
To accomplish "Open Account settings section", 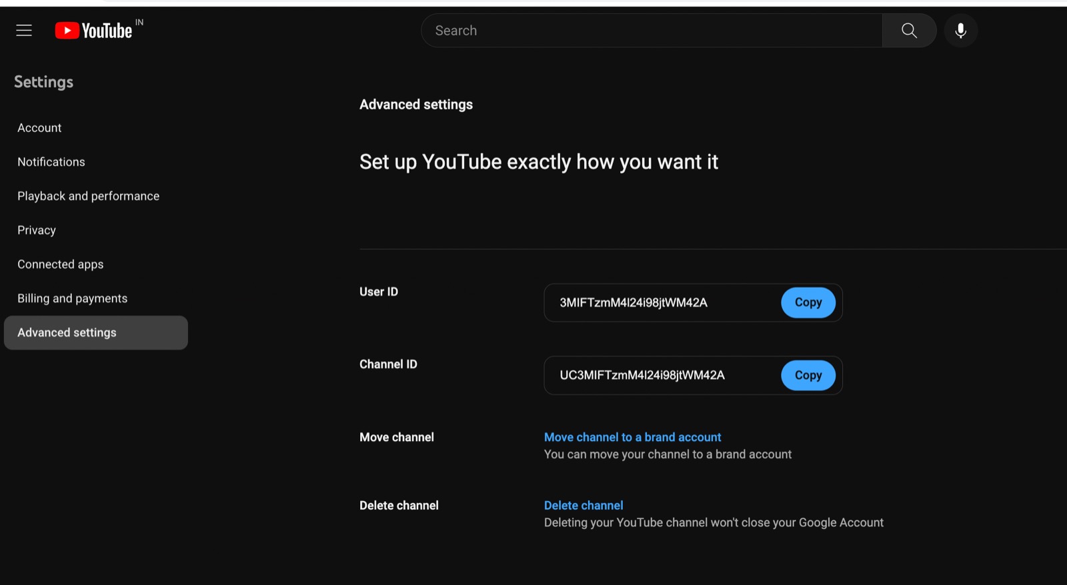I will click(39, 128).
